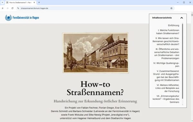This screenshot has width=193, height=122.
Task: Open I. Welche Funktionen haben Straßennamen?
Action: (x=168, y=32)
